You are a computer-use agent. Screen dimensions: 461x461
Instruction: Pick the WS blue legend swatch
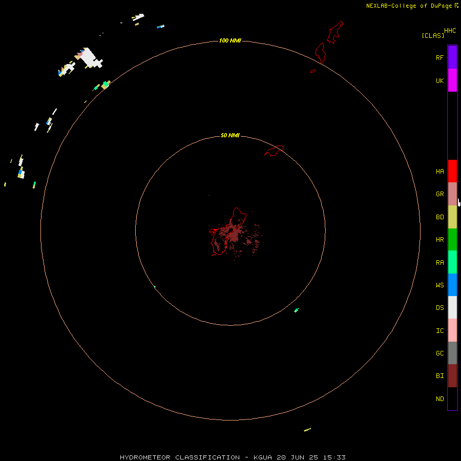coord(452,285)
